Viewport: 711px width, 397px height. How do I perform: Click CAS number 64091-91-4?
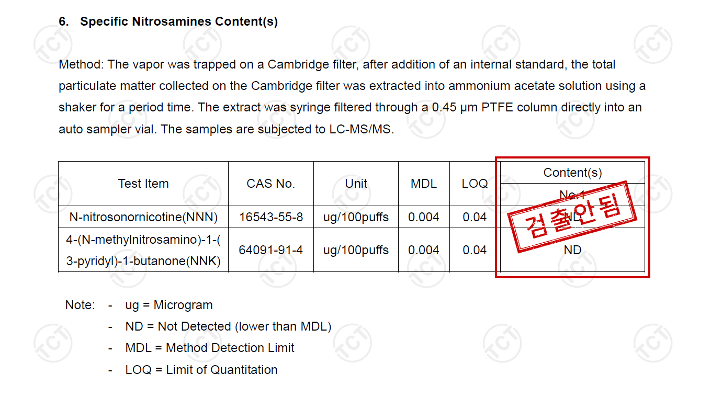point(271,250)
